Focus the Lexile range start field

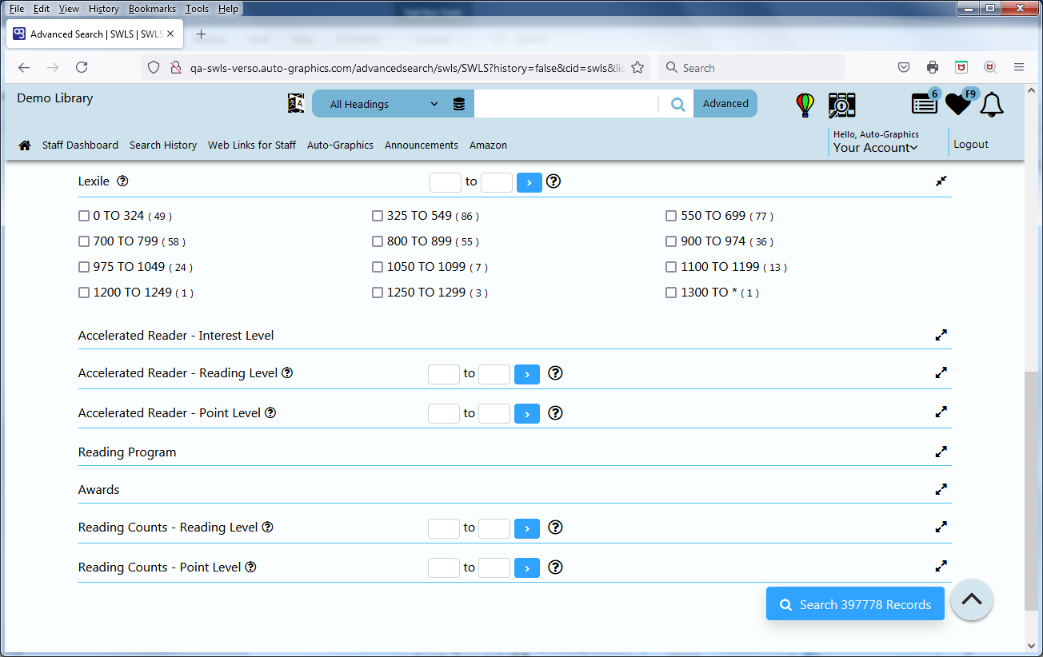click(446, 182)
